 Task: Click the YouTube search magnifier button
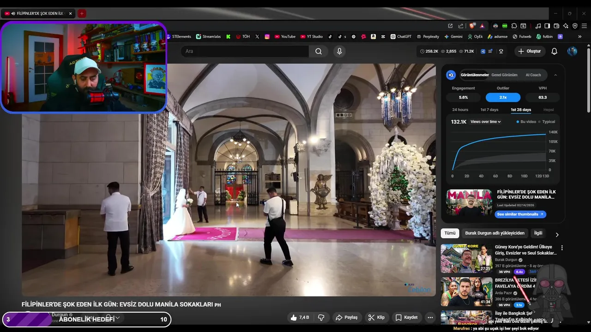319,51
